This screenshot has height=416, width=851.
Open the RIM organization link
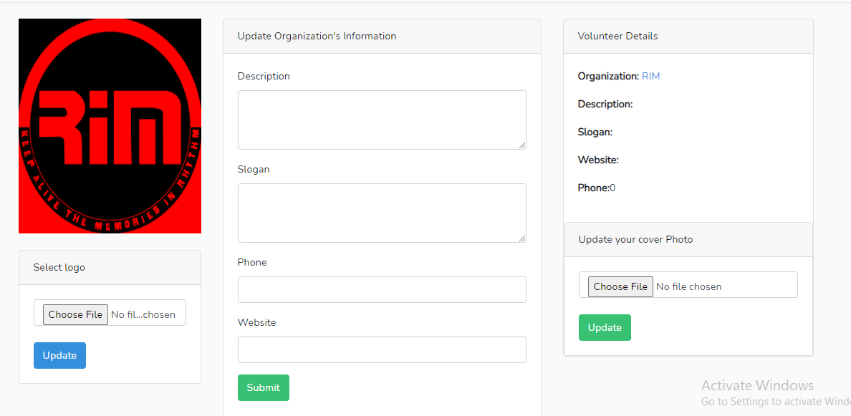pos(650,76)
